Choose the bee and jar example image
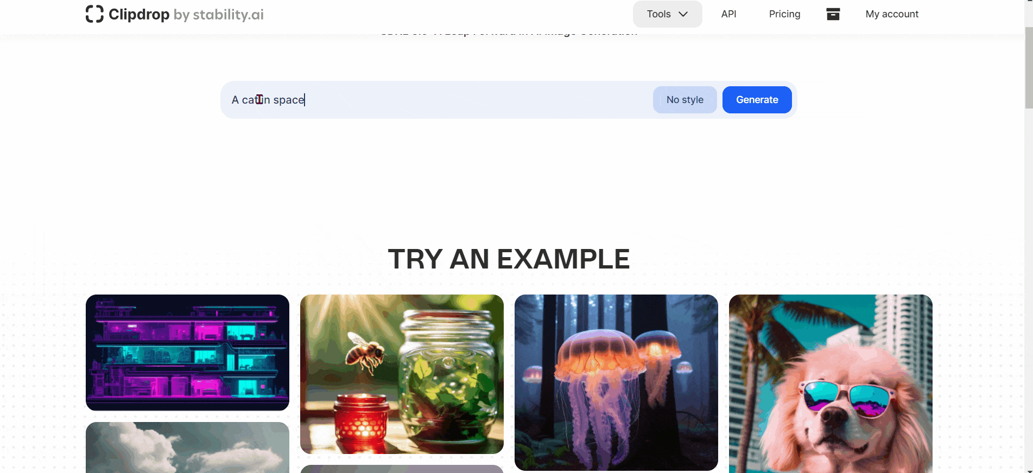1033x473 pixels. coord(402,374)
